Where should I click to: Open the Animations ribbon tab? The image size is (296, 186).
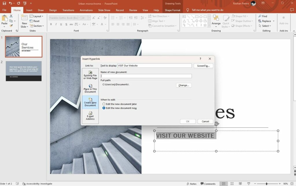(86, 10)
